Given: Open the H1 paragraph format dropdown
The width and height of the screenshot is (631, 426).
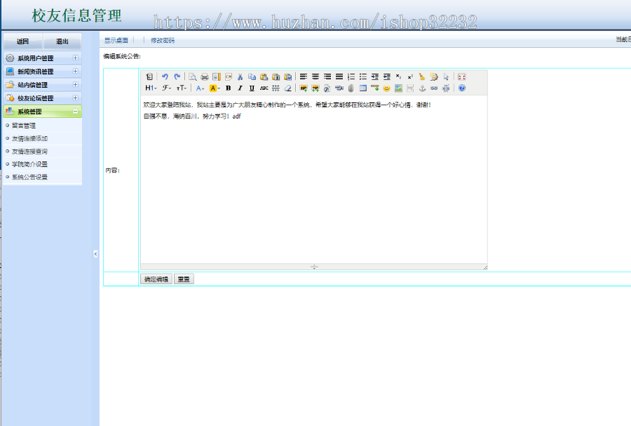Looking at the screenshot, I should [x=151, y=88].
